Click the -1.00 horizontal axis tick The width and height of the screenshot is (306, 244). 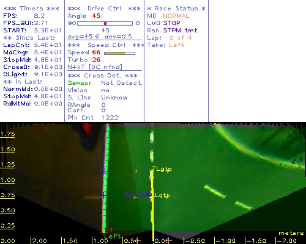[x=225, y=241]
